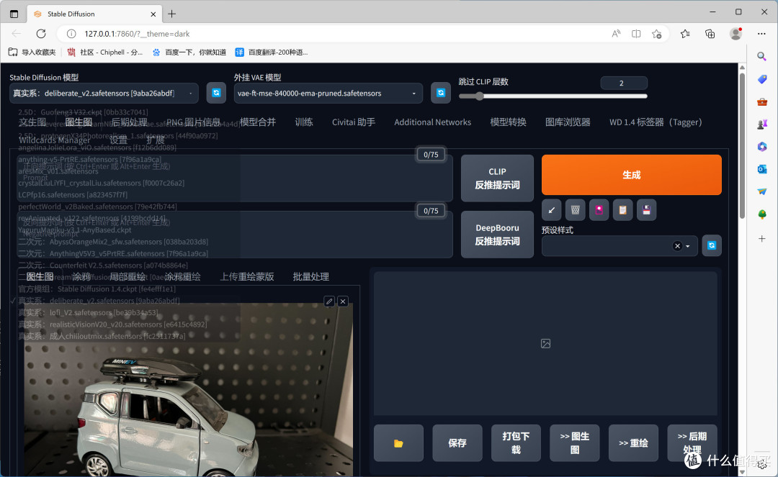Click the 保存 save button
The width and height of the screenshot is (778, 477).
(x=457, y=442)
